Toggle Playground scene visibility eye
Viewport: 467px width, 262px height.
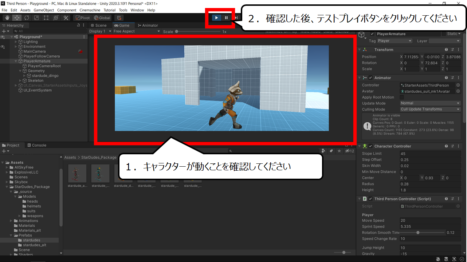click(x=3, y=37)
